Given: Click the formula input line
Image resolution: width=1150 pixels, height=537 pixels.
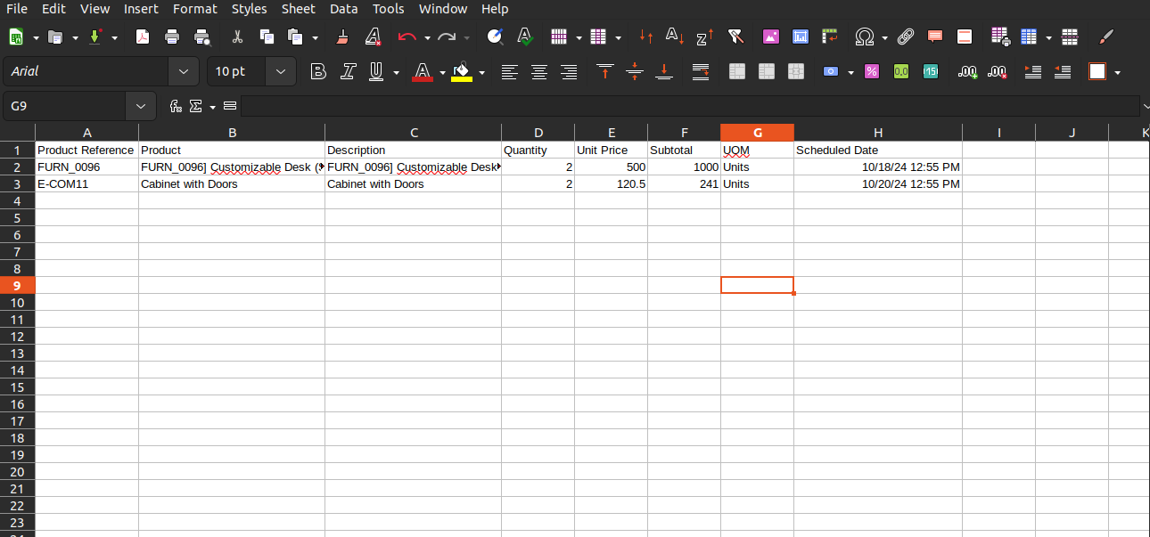Looking at the screenshot, I should point(690,106).
